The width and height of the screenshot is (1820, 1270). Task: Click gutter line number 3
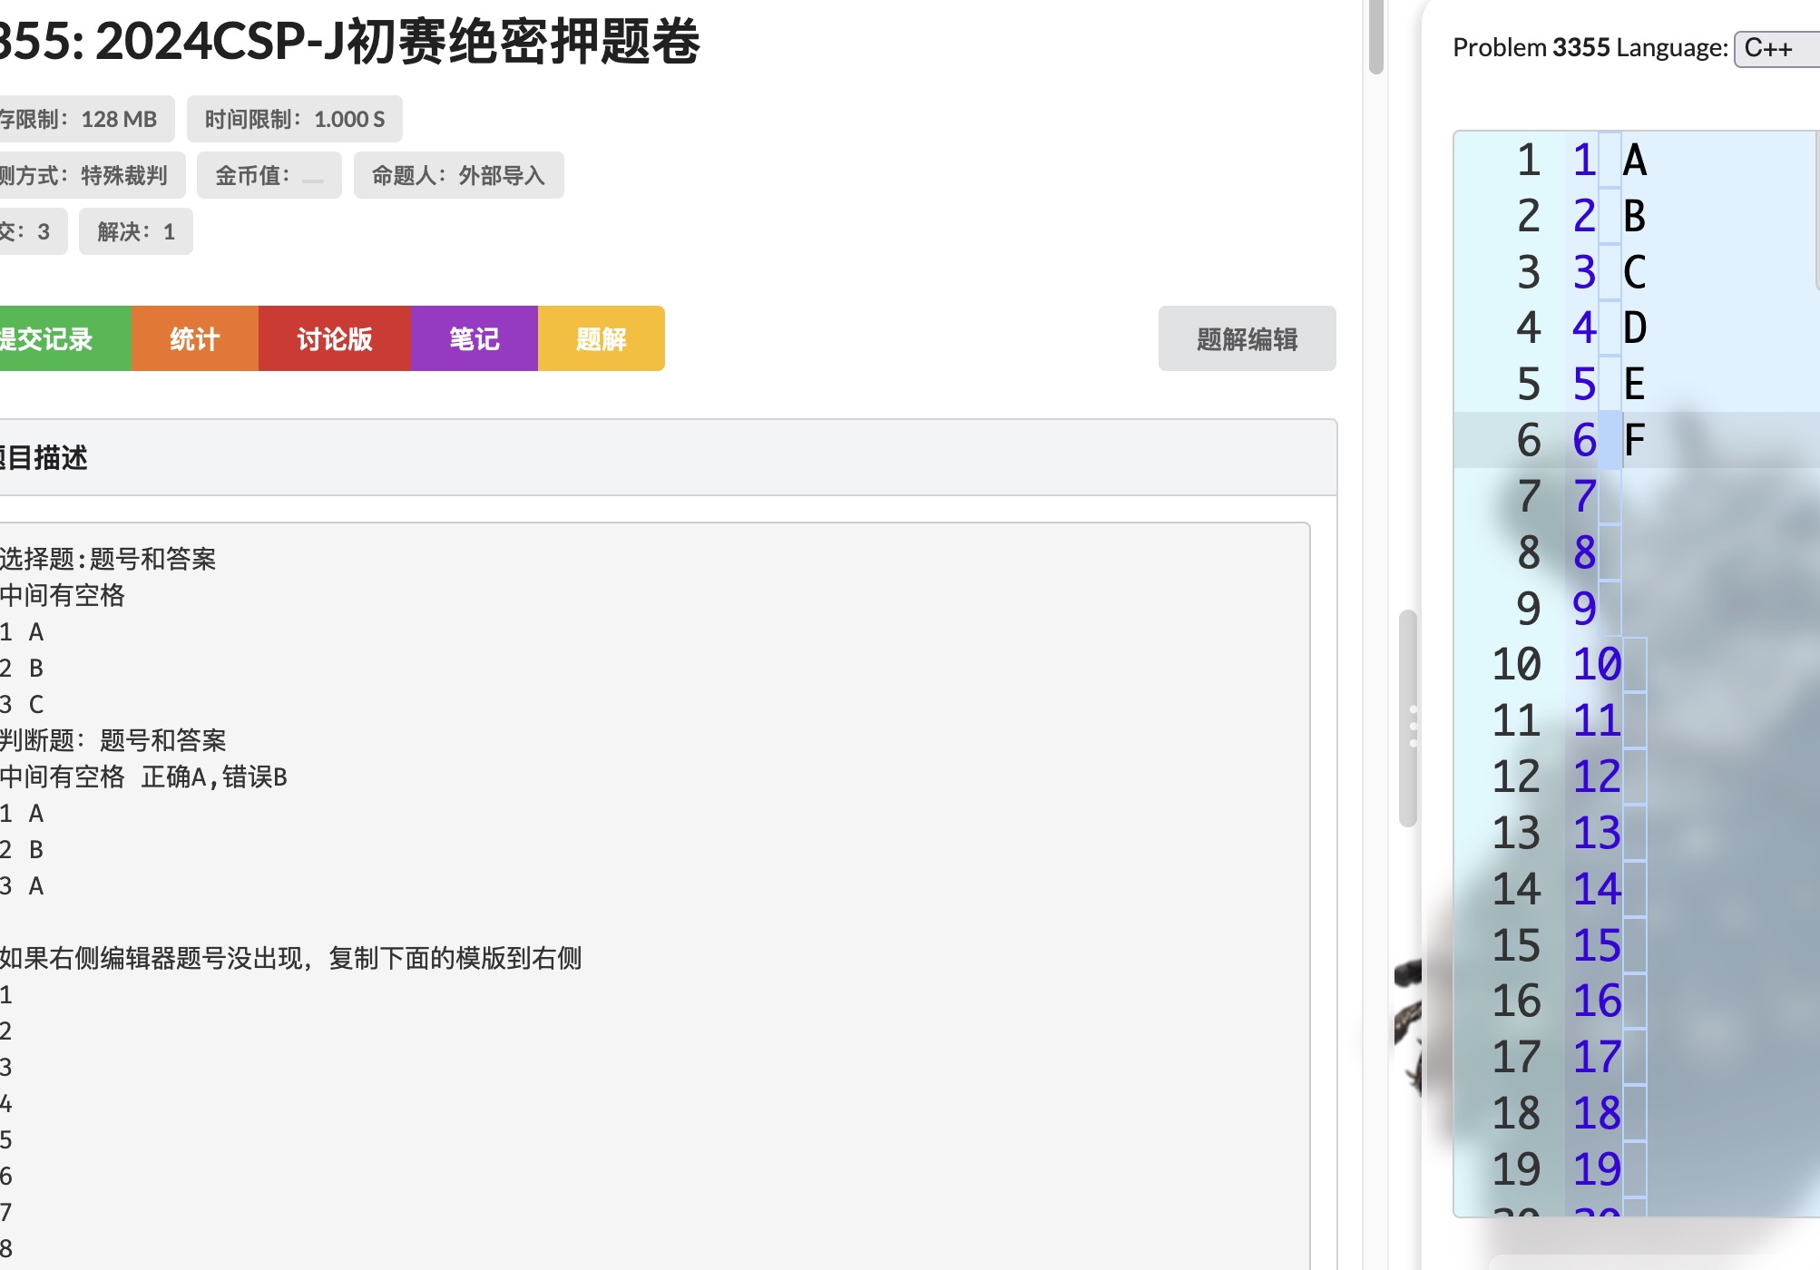click(1528, 272)
